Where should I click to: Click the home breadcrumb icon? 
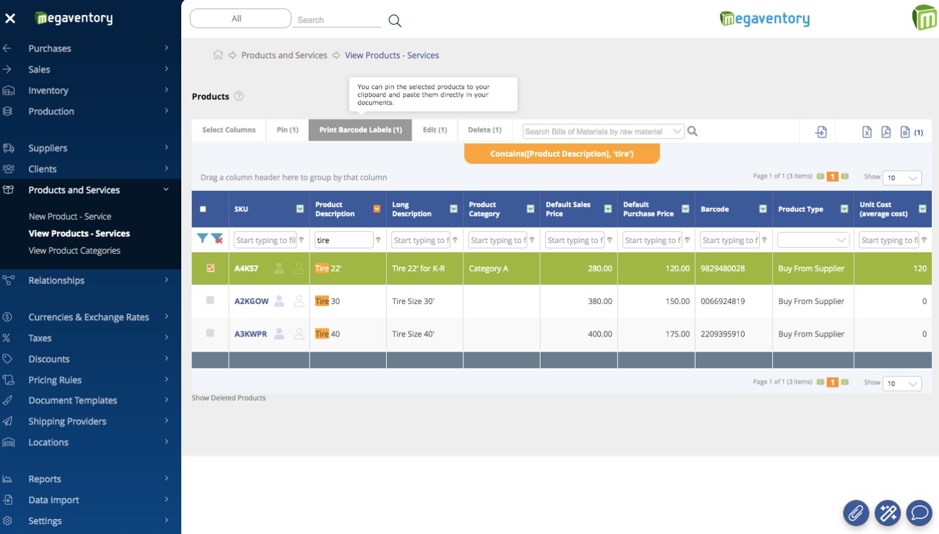218,55
